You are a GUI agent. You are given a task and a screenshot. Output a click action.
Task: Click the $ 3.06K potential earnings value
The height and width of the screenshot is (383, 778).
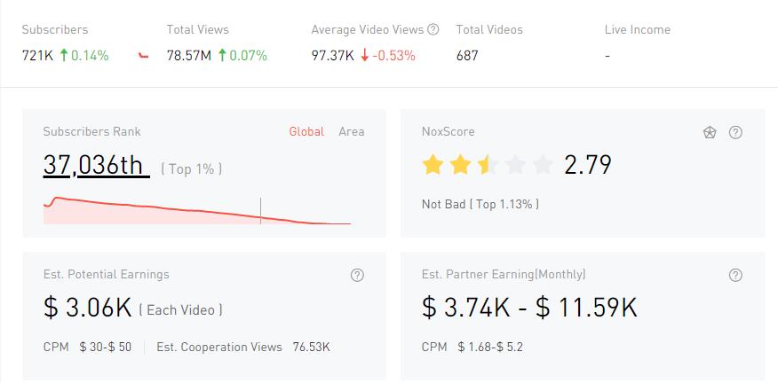pyautogui.click(x=88, y=308)
